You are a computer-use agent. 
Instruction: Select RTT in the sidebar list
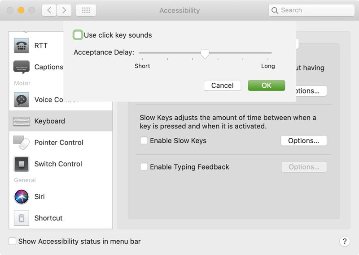pos(61,46)
